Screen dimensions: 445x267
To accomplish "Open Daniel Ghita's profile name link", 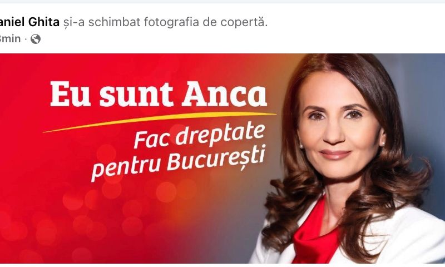I will [x=29, y=22].
